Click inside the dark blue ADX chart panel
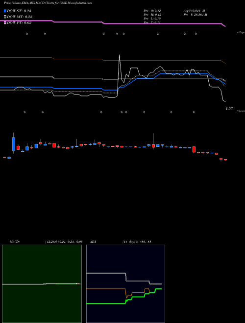 coord(125,284)
